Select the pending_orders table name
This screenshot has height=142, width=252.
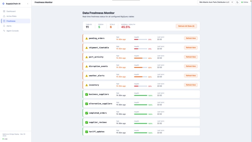tap(97, 38)
